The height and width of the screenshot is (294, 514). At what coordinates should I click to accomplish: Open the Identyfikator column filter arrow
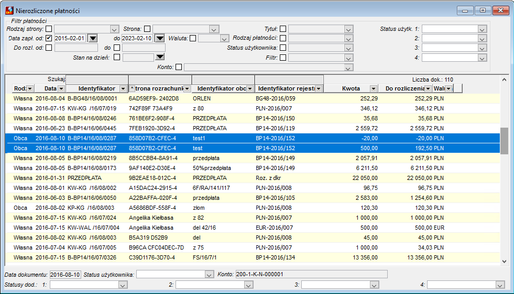123,89
